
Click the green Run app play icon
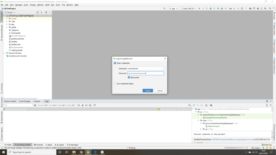pyautogui.click(x=199, y=9)
